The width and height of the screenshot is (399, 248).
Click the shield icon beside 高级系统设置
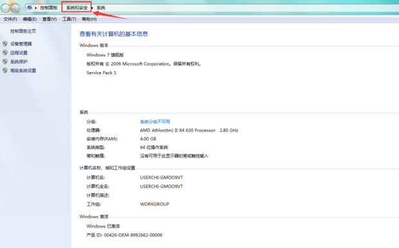tap(5, 71)
